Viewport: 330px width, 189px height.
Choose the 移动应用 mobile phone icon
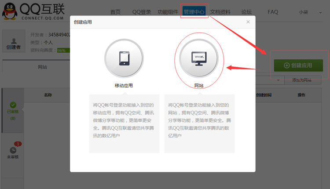[124, 58]
